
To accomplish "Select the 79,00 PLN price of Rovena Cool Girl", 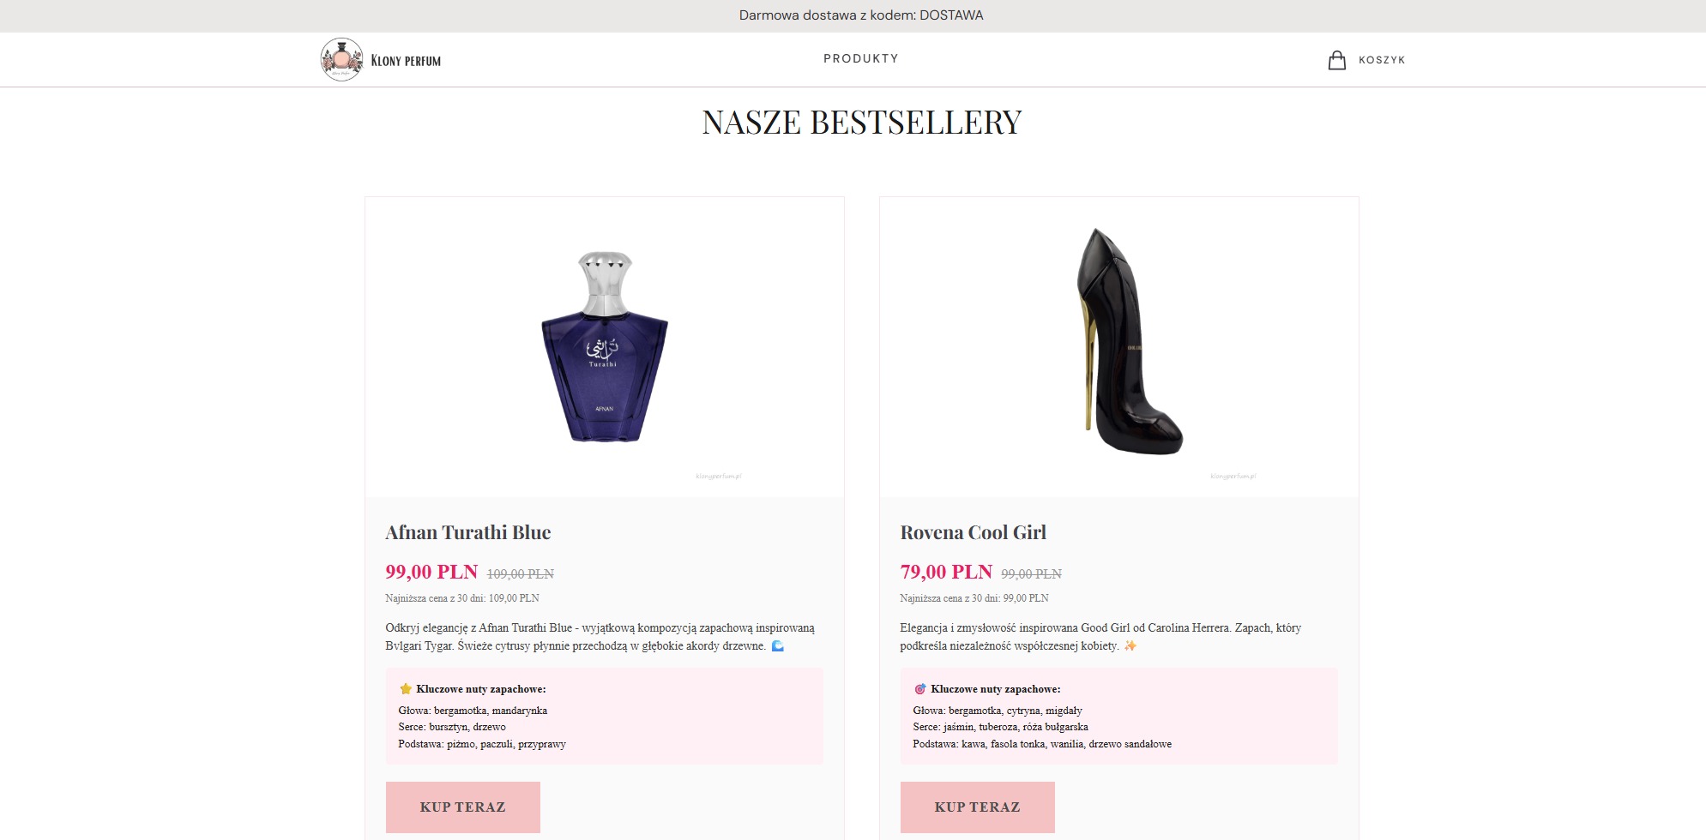I will point(944,571).
